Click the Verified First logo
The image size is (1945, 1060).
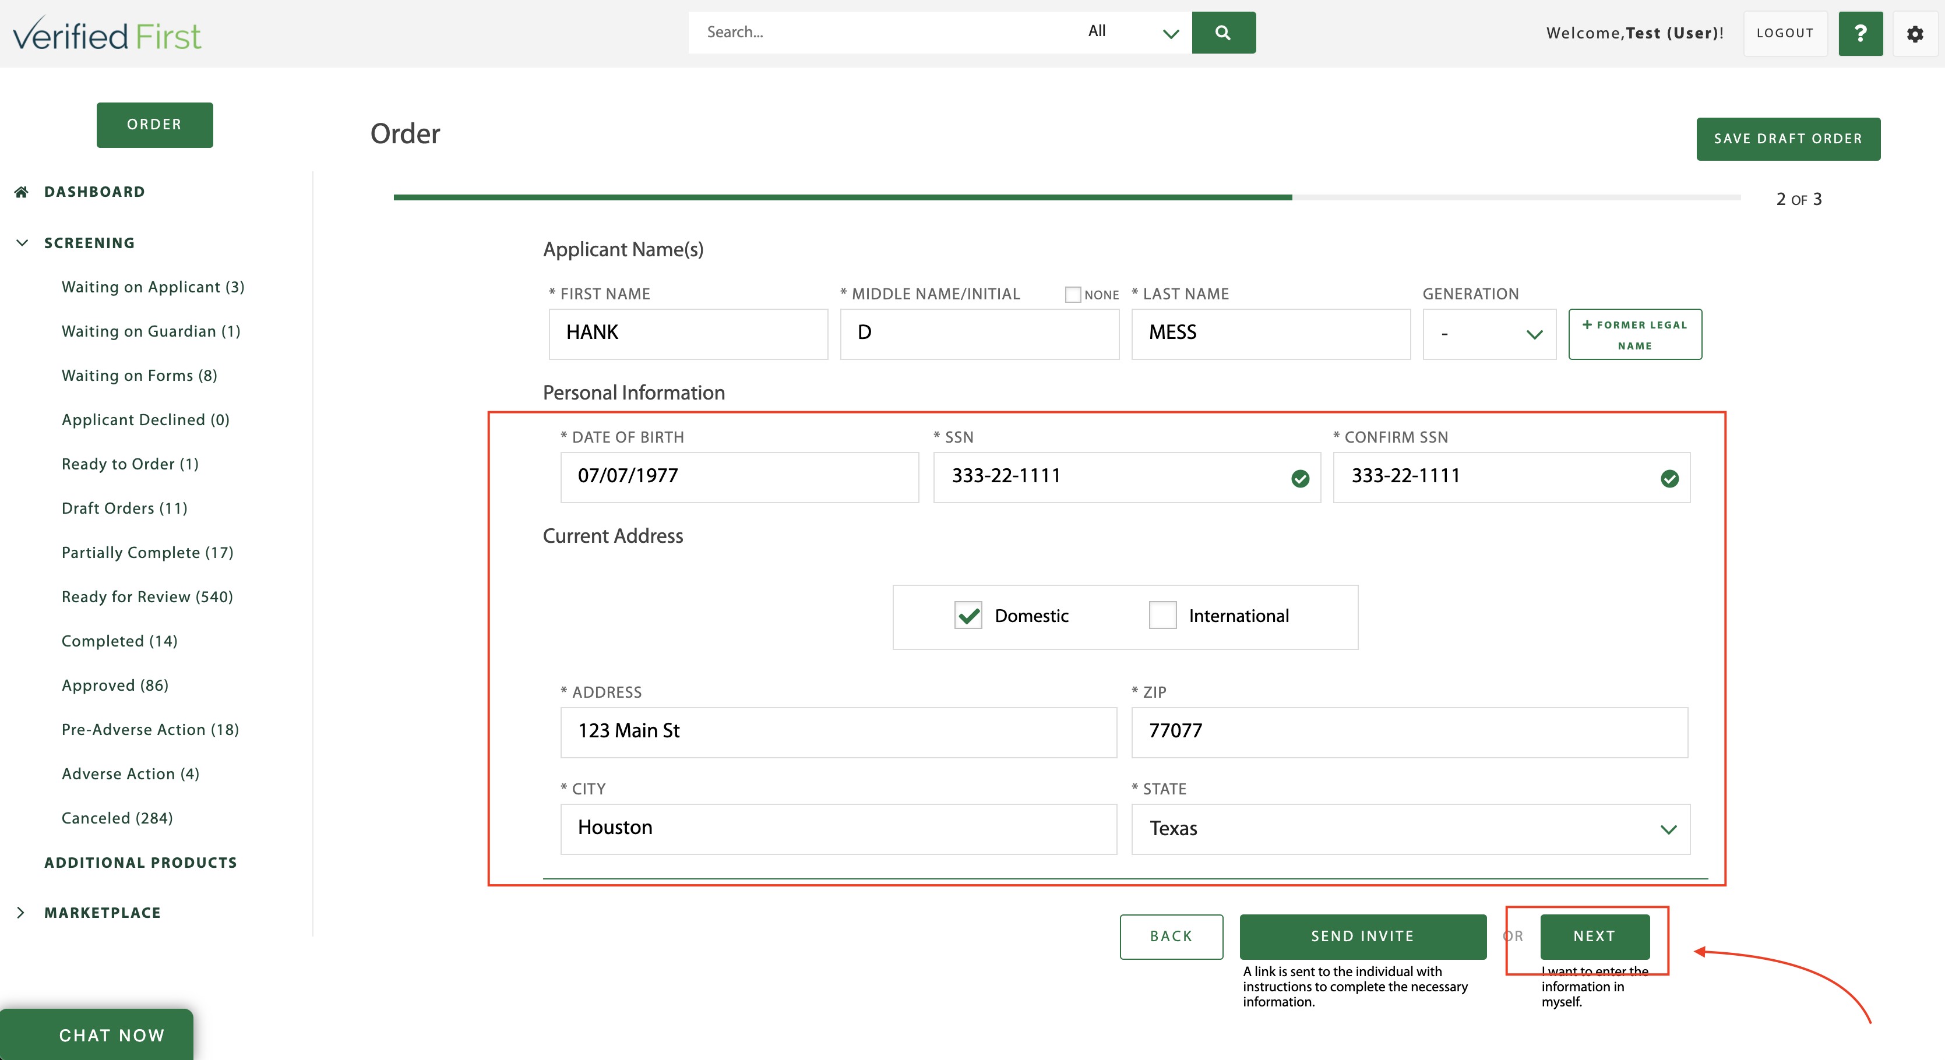click(x=107, y=34)
